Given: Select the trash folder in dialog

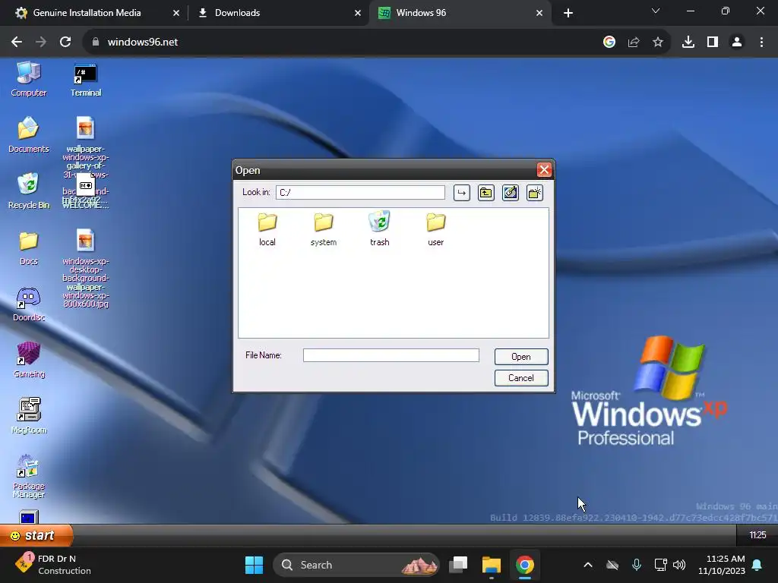Looking at the screenshot, I should click(x=380, y=229).
